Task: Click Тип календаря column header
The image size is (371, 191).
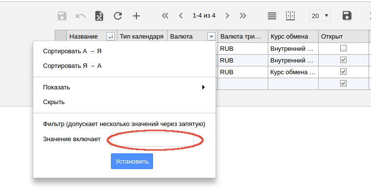Action: [x=142, y=37]
